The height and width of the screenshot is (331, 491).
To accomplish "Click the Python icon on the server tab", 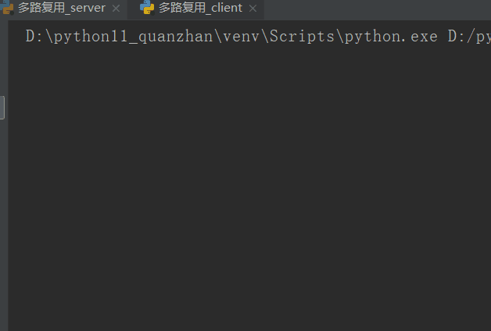I will point(7,8).
